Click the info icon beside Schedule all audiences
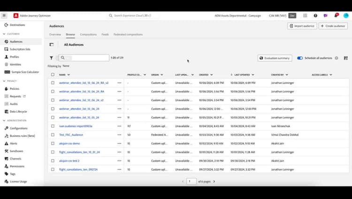Viewport: 352px width, 199px height. click(x=337, y=58)
